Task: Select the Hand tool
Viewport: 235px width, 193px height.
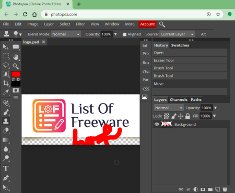Action: [16, 57]
